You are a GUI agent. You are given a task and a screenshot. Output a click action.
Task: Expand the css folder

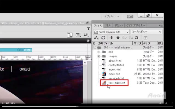pyautogui.click(x=98, y=52)
